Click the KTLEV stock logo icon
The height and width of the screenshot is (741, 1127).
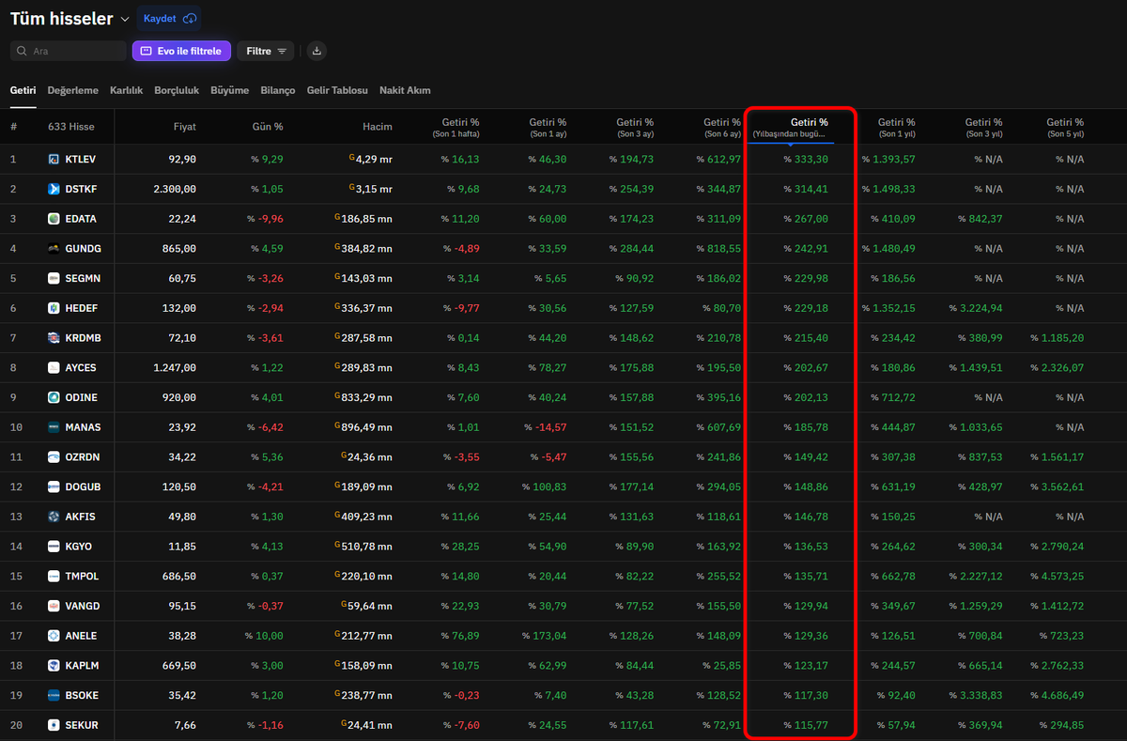pos(54,160)
